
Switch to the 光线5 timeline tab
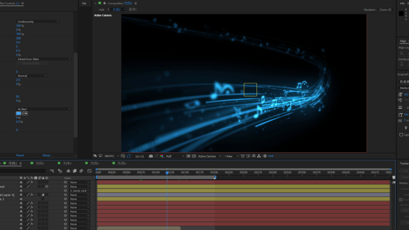(94, 164)
